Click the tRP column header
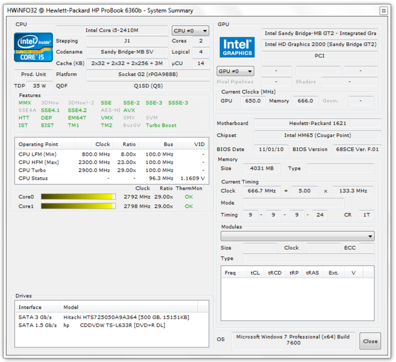This screenshot has height=362, width=396. (x=294, y=273)
